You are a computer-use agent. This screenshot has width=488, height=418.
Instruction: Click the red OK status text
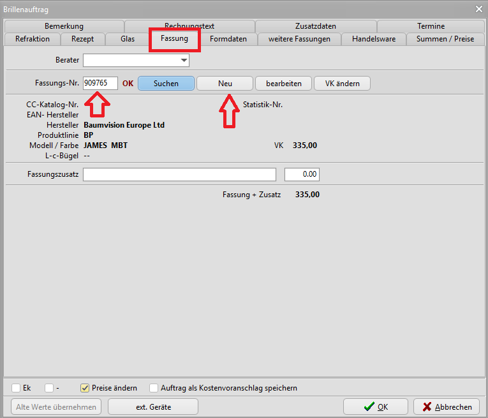(128, 84)
